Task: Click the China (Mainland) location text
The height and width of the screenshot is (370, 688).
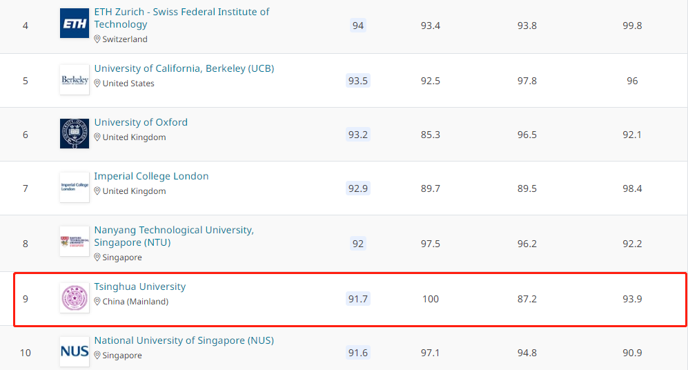Action: pos(135,302)
